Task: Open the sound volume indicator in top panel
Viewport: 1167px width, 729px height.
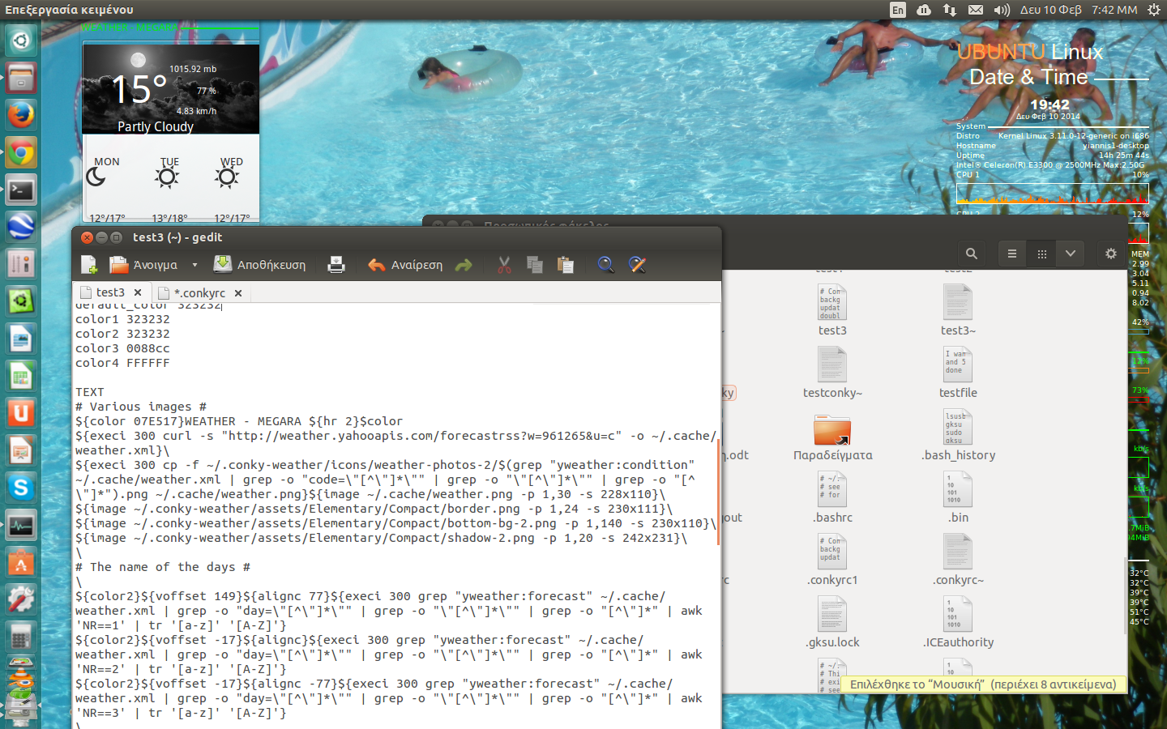Action: [1002, 10]
